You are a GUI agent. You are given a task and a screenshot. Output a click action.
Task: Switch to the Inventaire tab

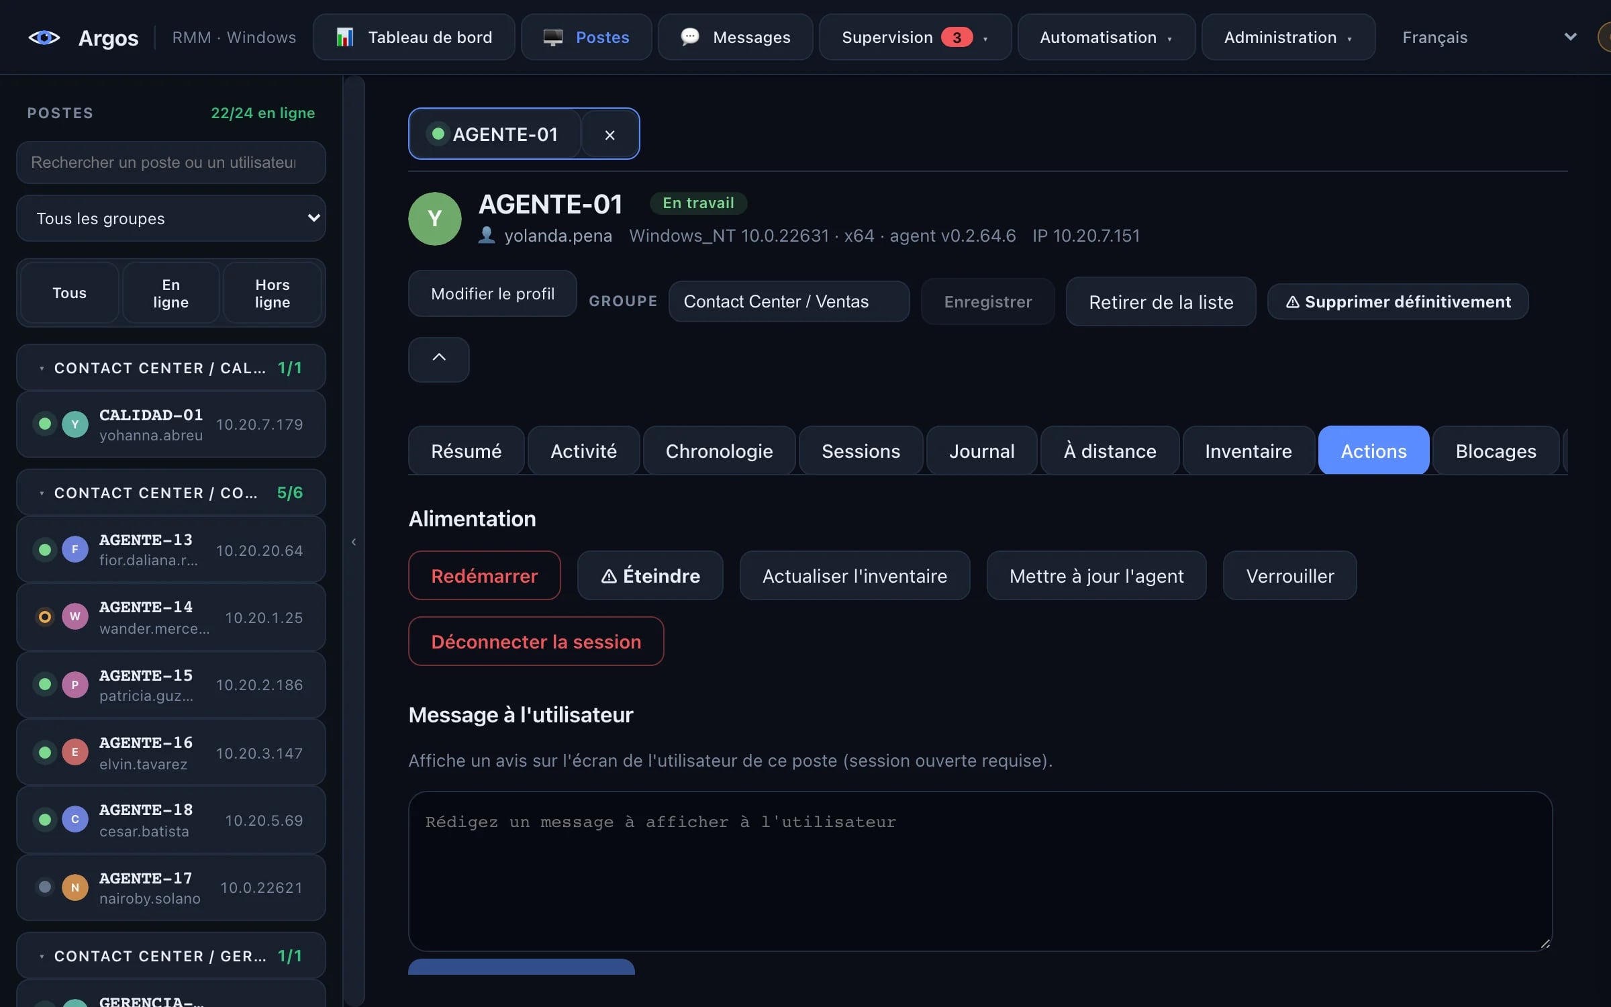(x=1248, y=450)
